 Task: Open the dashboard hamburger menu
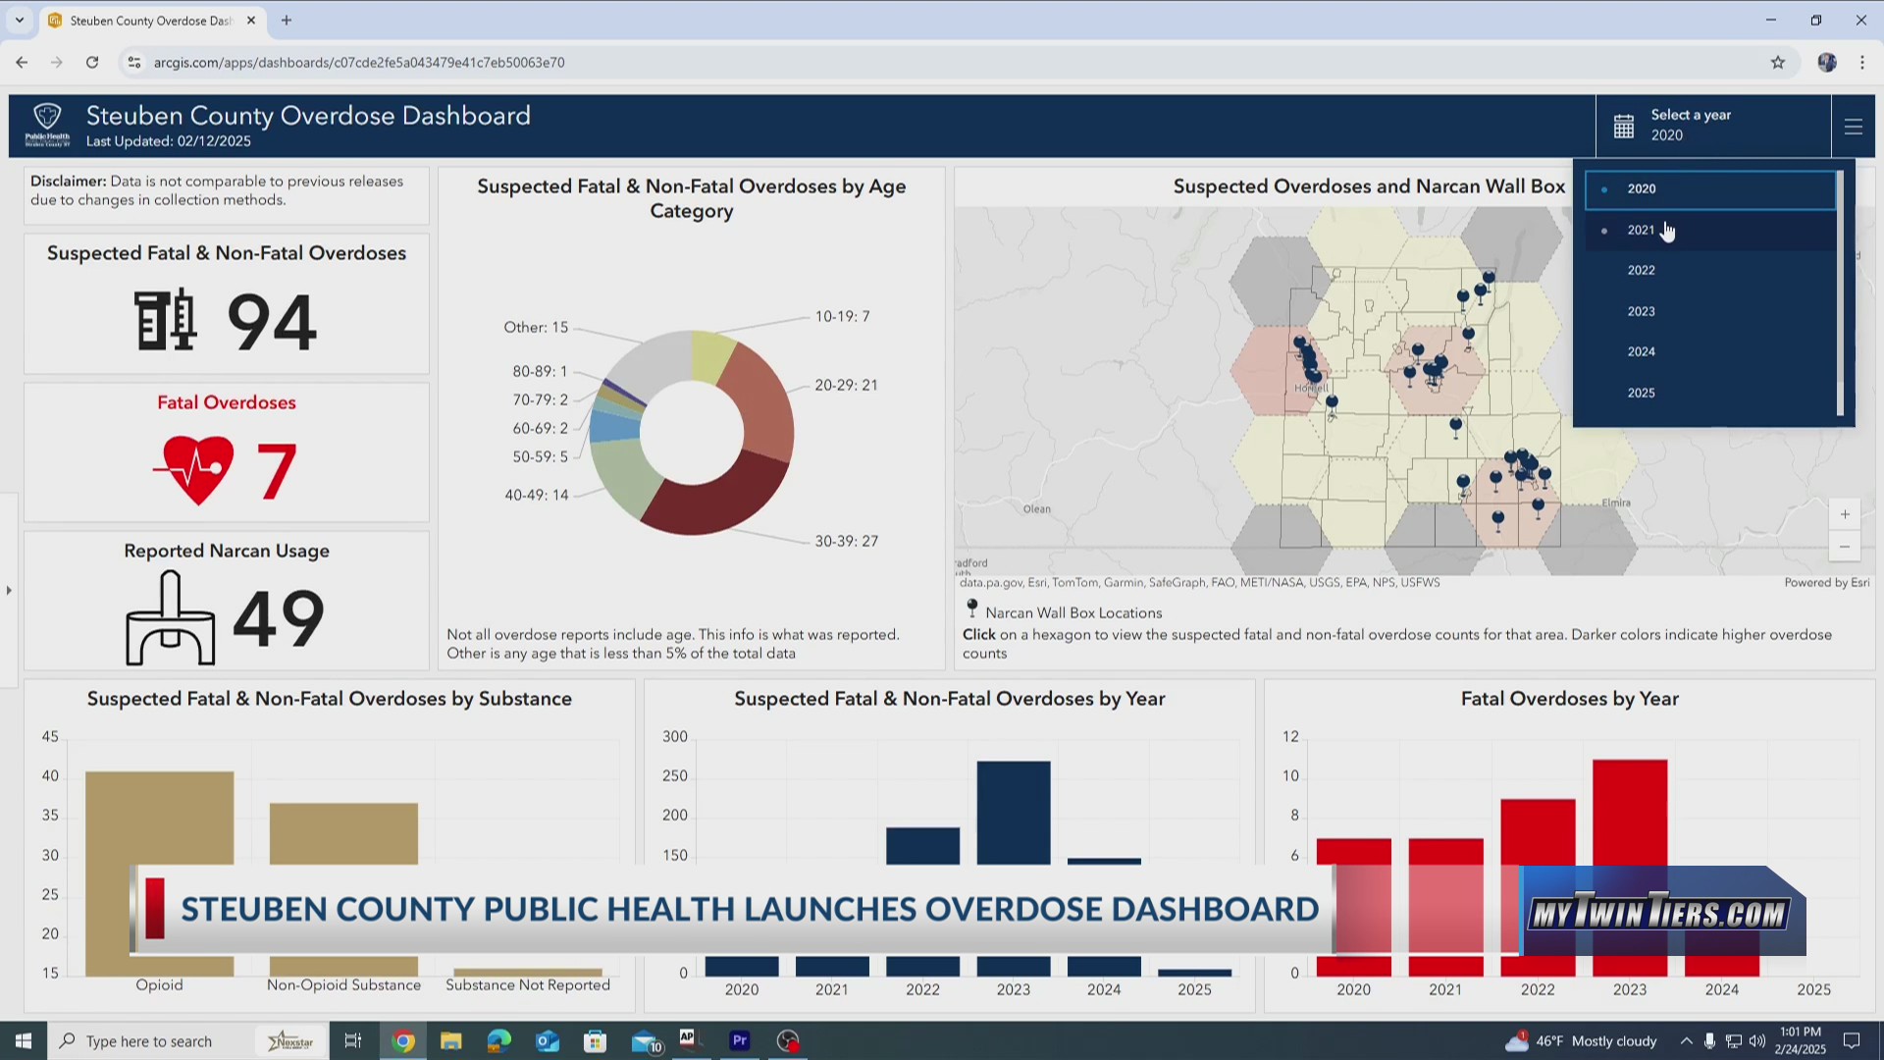(x=1853, y=126)
